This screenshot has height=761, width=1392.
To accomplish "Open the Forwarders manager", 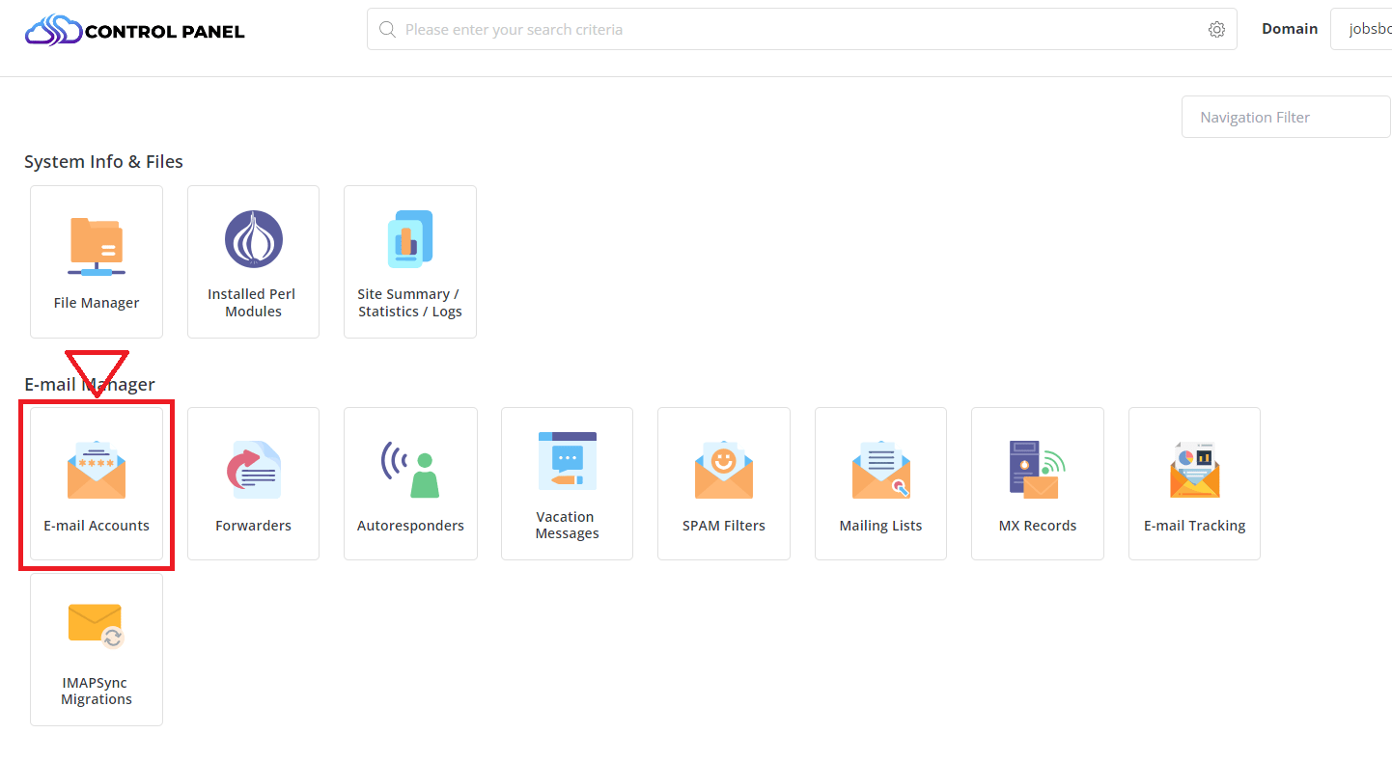I will click(x=253, y=482).
